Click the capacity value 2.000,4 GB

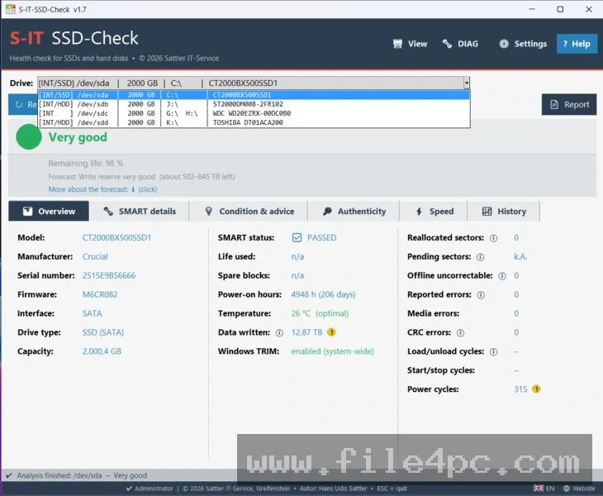[x=102, y=351]
